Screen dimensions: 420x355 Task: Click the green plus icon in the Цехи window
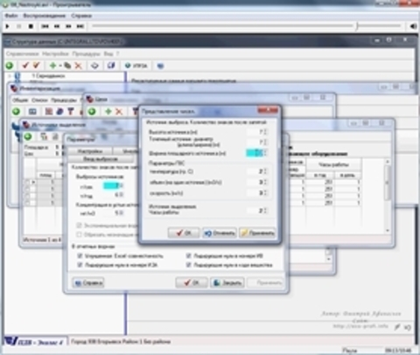pyautogui.click(x=108, y=111)
